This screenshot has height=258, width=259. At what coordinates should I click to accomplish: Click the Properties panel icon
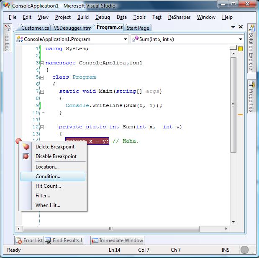coord(252,84)
